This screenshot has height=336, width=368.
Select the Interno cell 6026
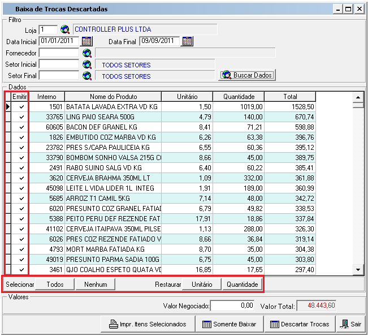point(47,239)
